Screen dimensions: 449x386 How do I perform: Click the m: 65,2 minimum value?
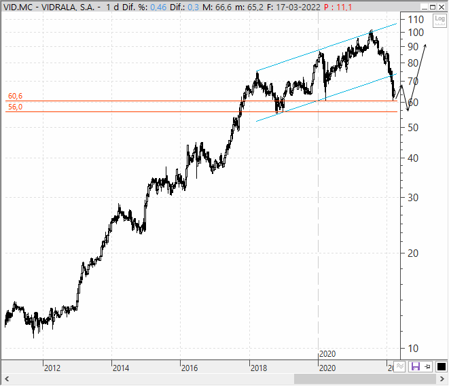click(249, 7)
